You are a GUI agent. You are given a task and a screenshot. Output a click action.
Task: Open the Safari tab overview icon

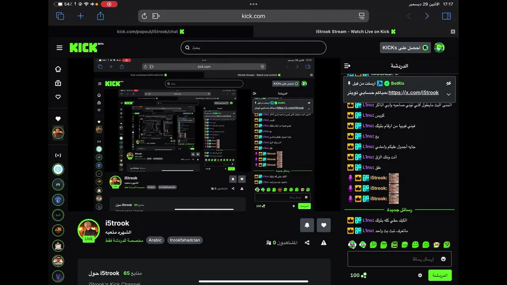(x=60, y=16)
